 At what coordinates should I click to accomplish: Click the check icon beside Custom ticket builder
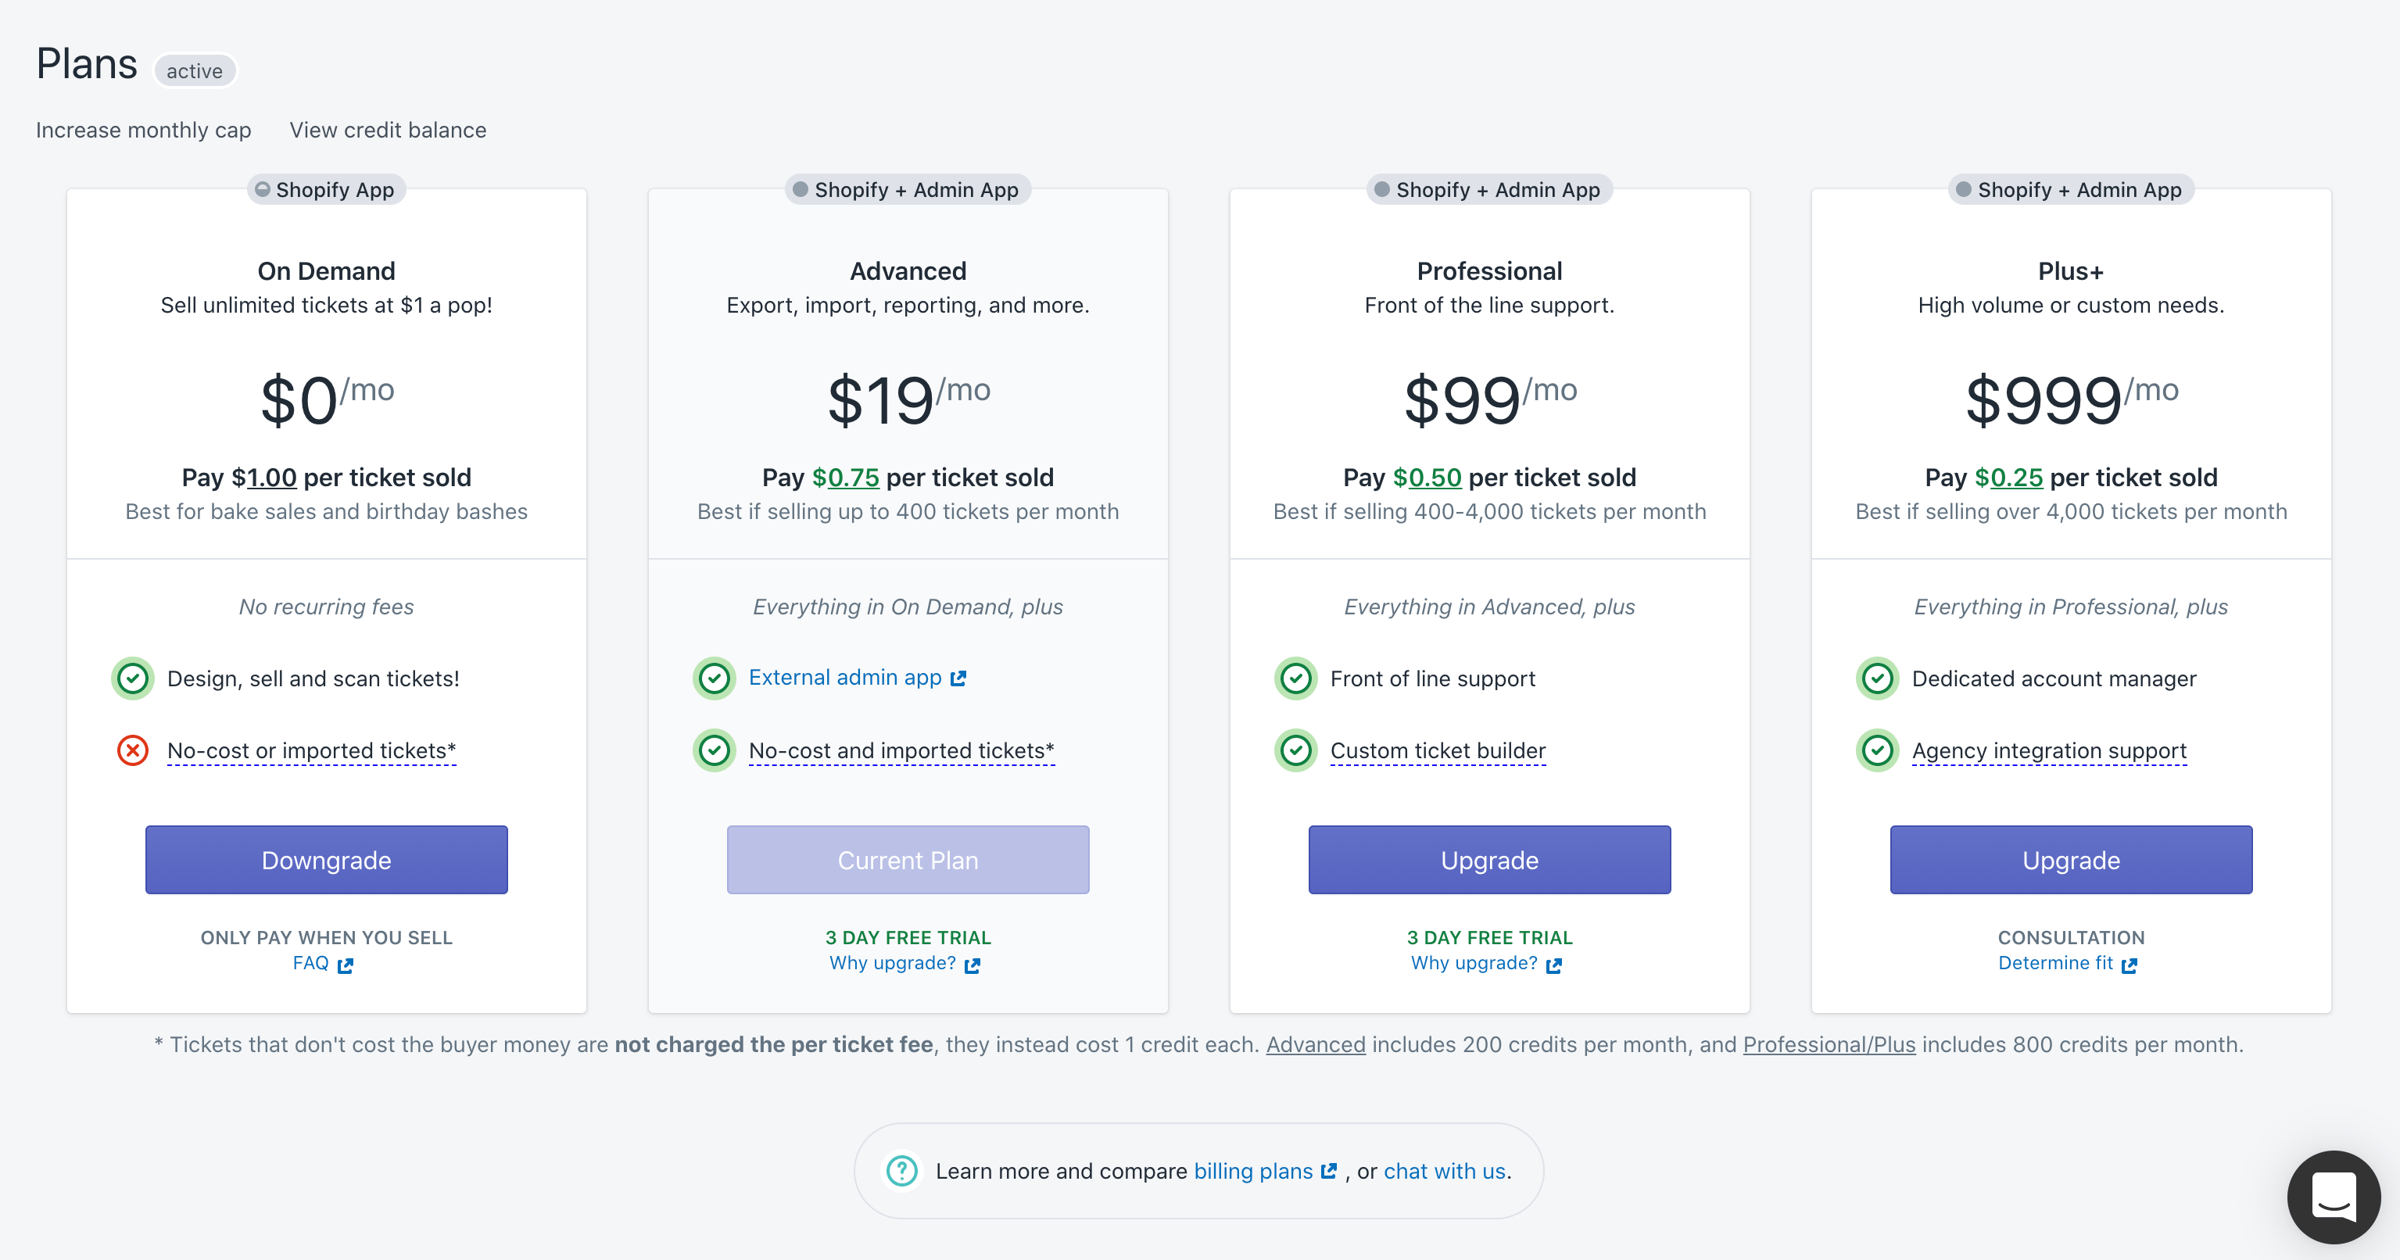coord(1296,750)
